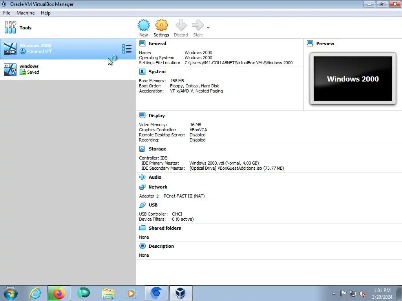Click the 168 MB base memory value
The width and height of the screenshot is (402, 301).
[177, 81]
